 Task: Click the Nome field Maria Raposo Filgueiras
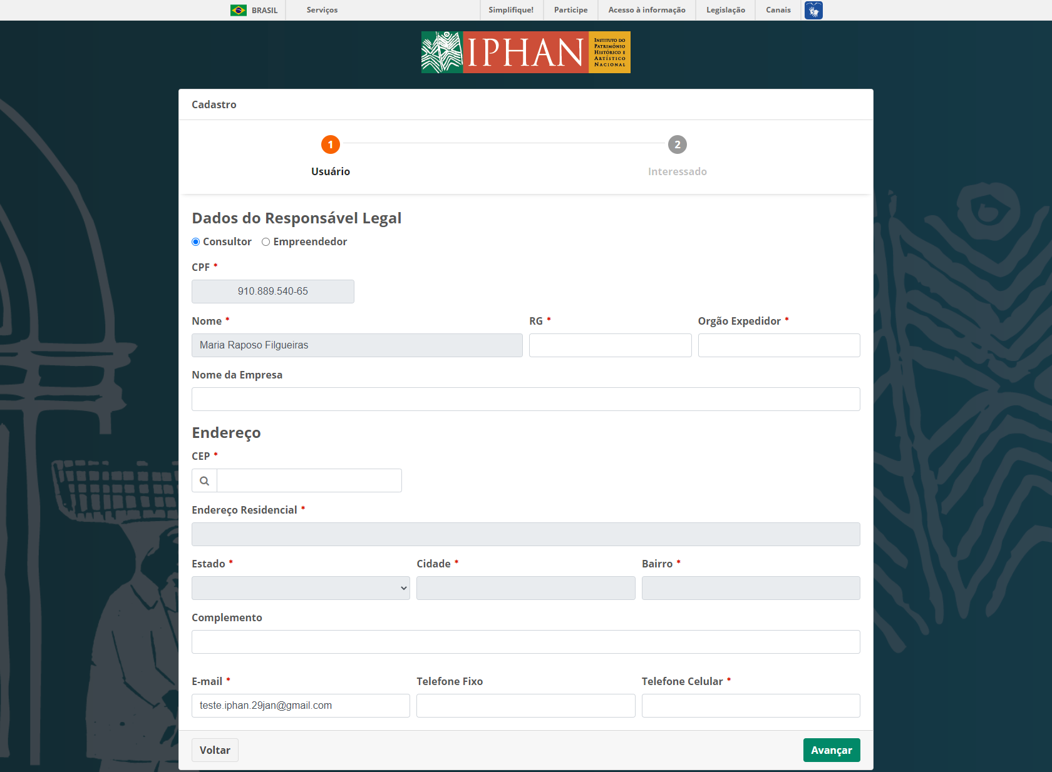click(x=357, y=345)
